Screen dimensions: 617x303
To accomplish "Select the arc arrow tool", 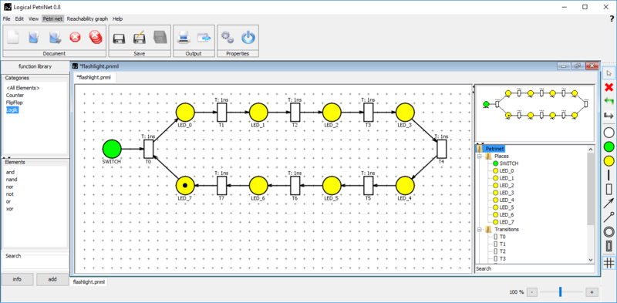I will click(x=609, y=204).
